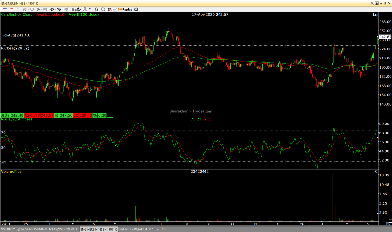The image size is (392, 232).
Task: Click the scissors line tool icon
Action: [x=45, y=9]
